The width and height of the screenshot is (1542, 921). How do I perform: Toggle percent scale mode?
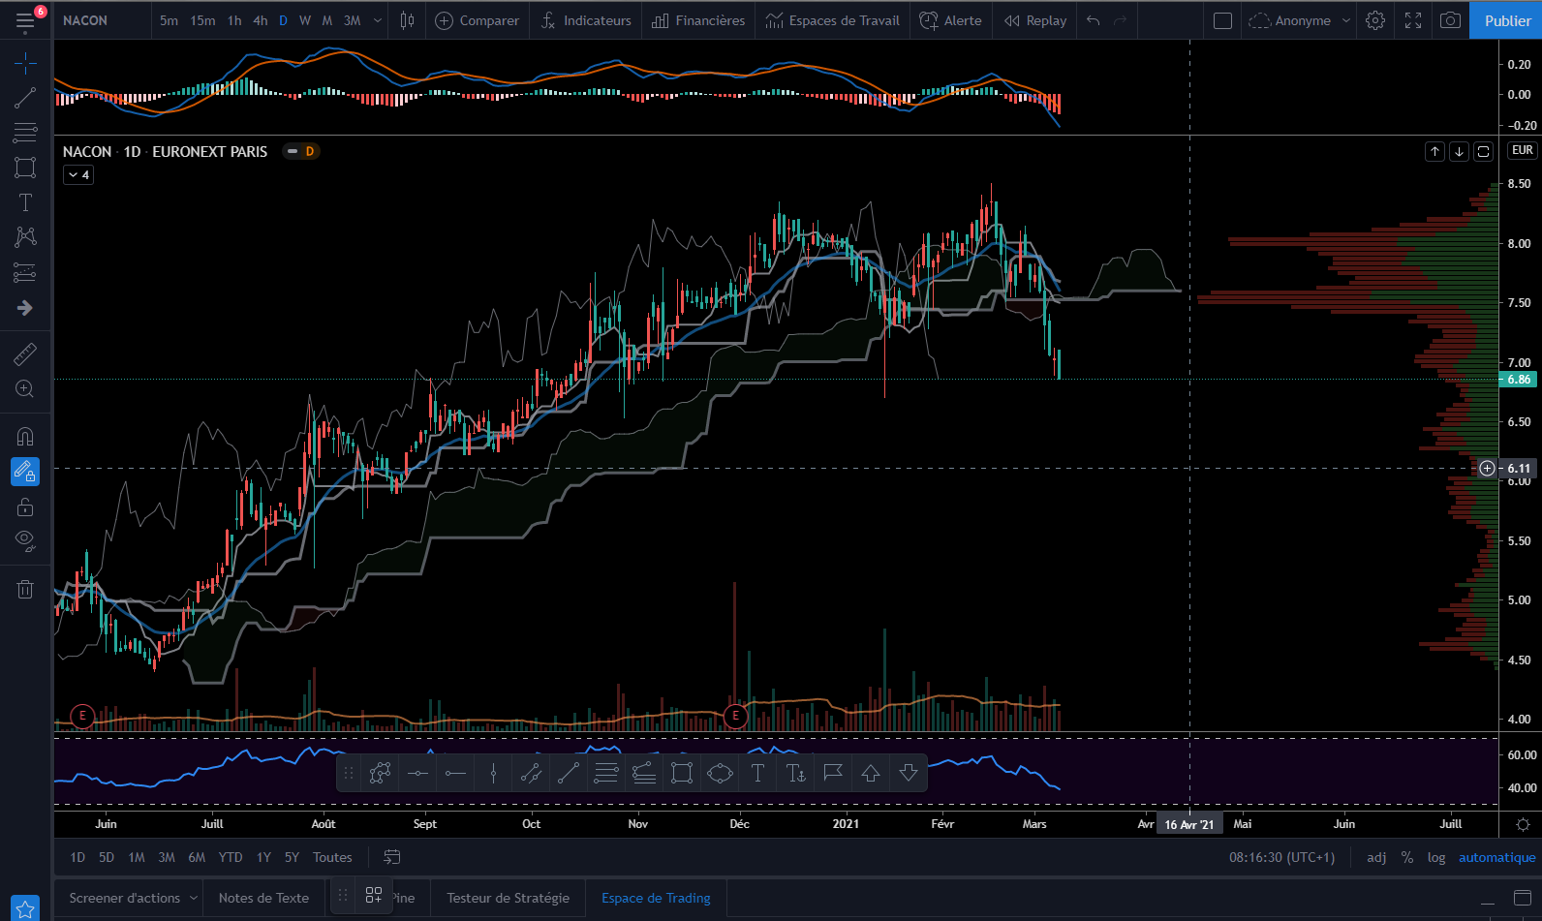click(x=1407, y=857)
